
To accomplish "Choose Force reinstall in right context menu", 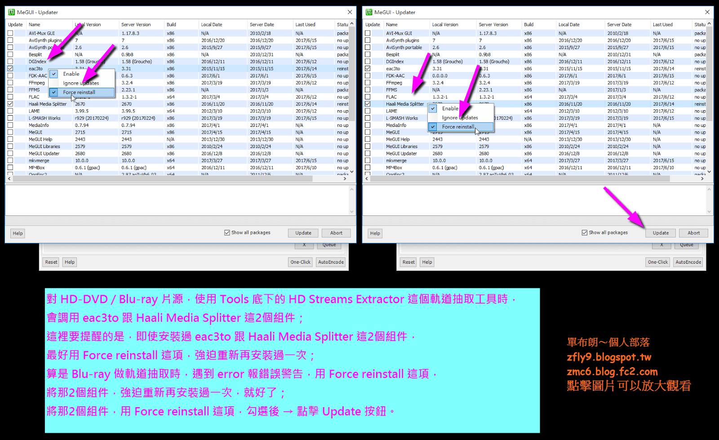I will pyautogui.click(x=461, y=127).
